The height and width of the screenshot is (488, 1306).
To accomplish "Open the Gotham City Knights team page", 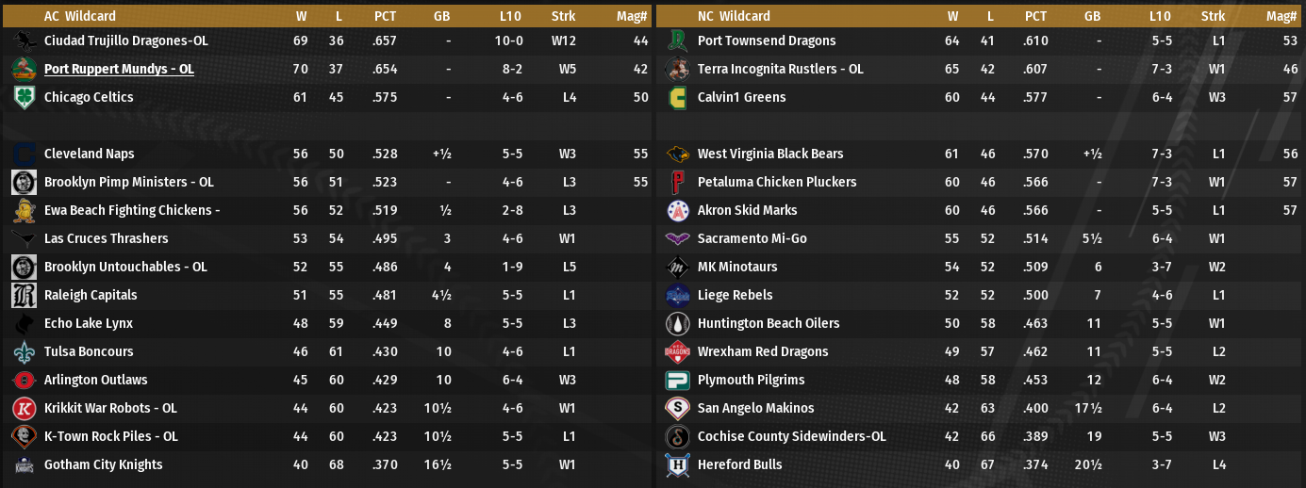I will (x=103, y=464).
